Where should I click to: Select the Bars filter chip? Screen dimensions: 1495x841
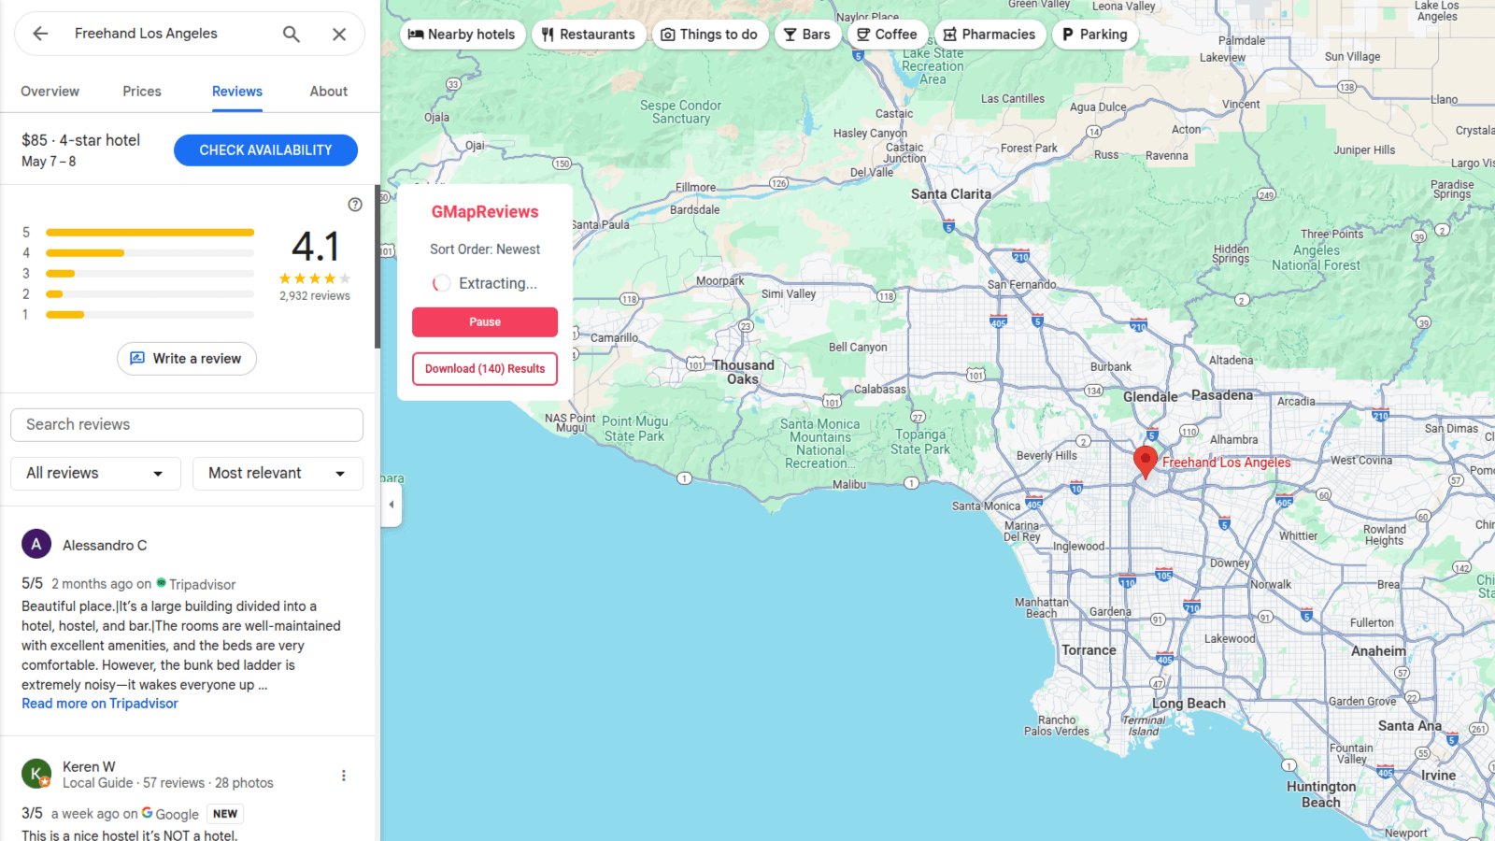(x=807, y=35)
